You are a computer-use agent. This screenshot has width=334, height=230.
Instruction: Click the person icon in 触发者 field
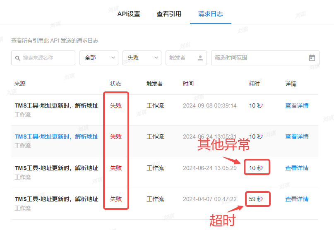coord(200,58)
